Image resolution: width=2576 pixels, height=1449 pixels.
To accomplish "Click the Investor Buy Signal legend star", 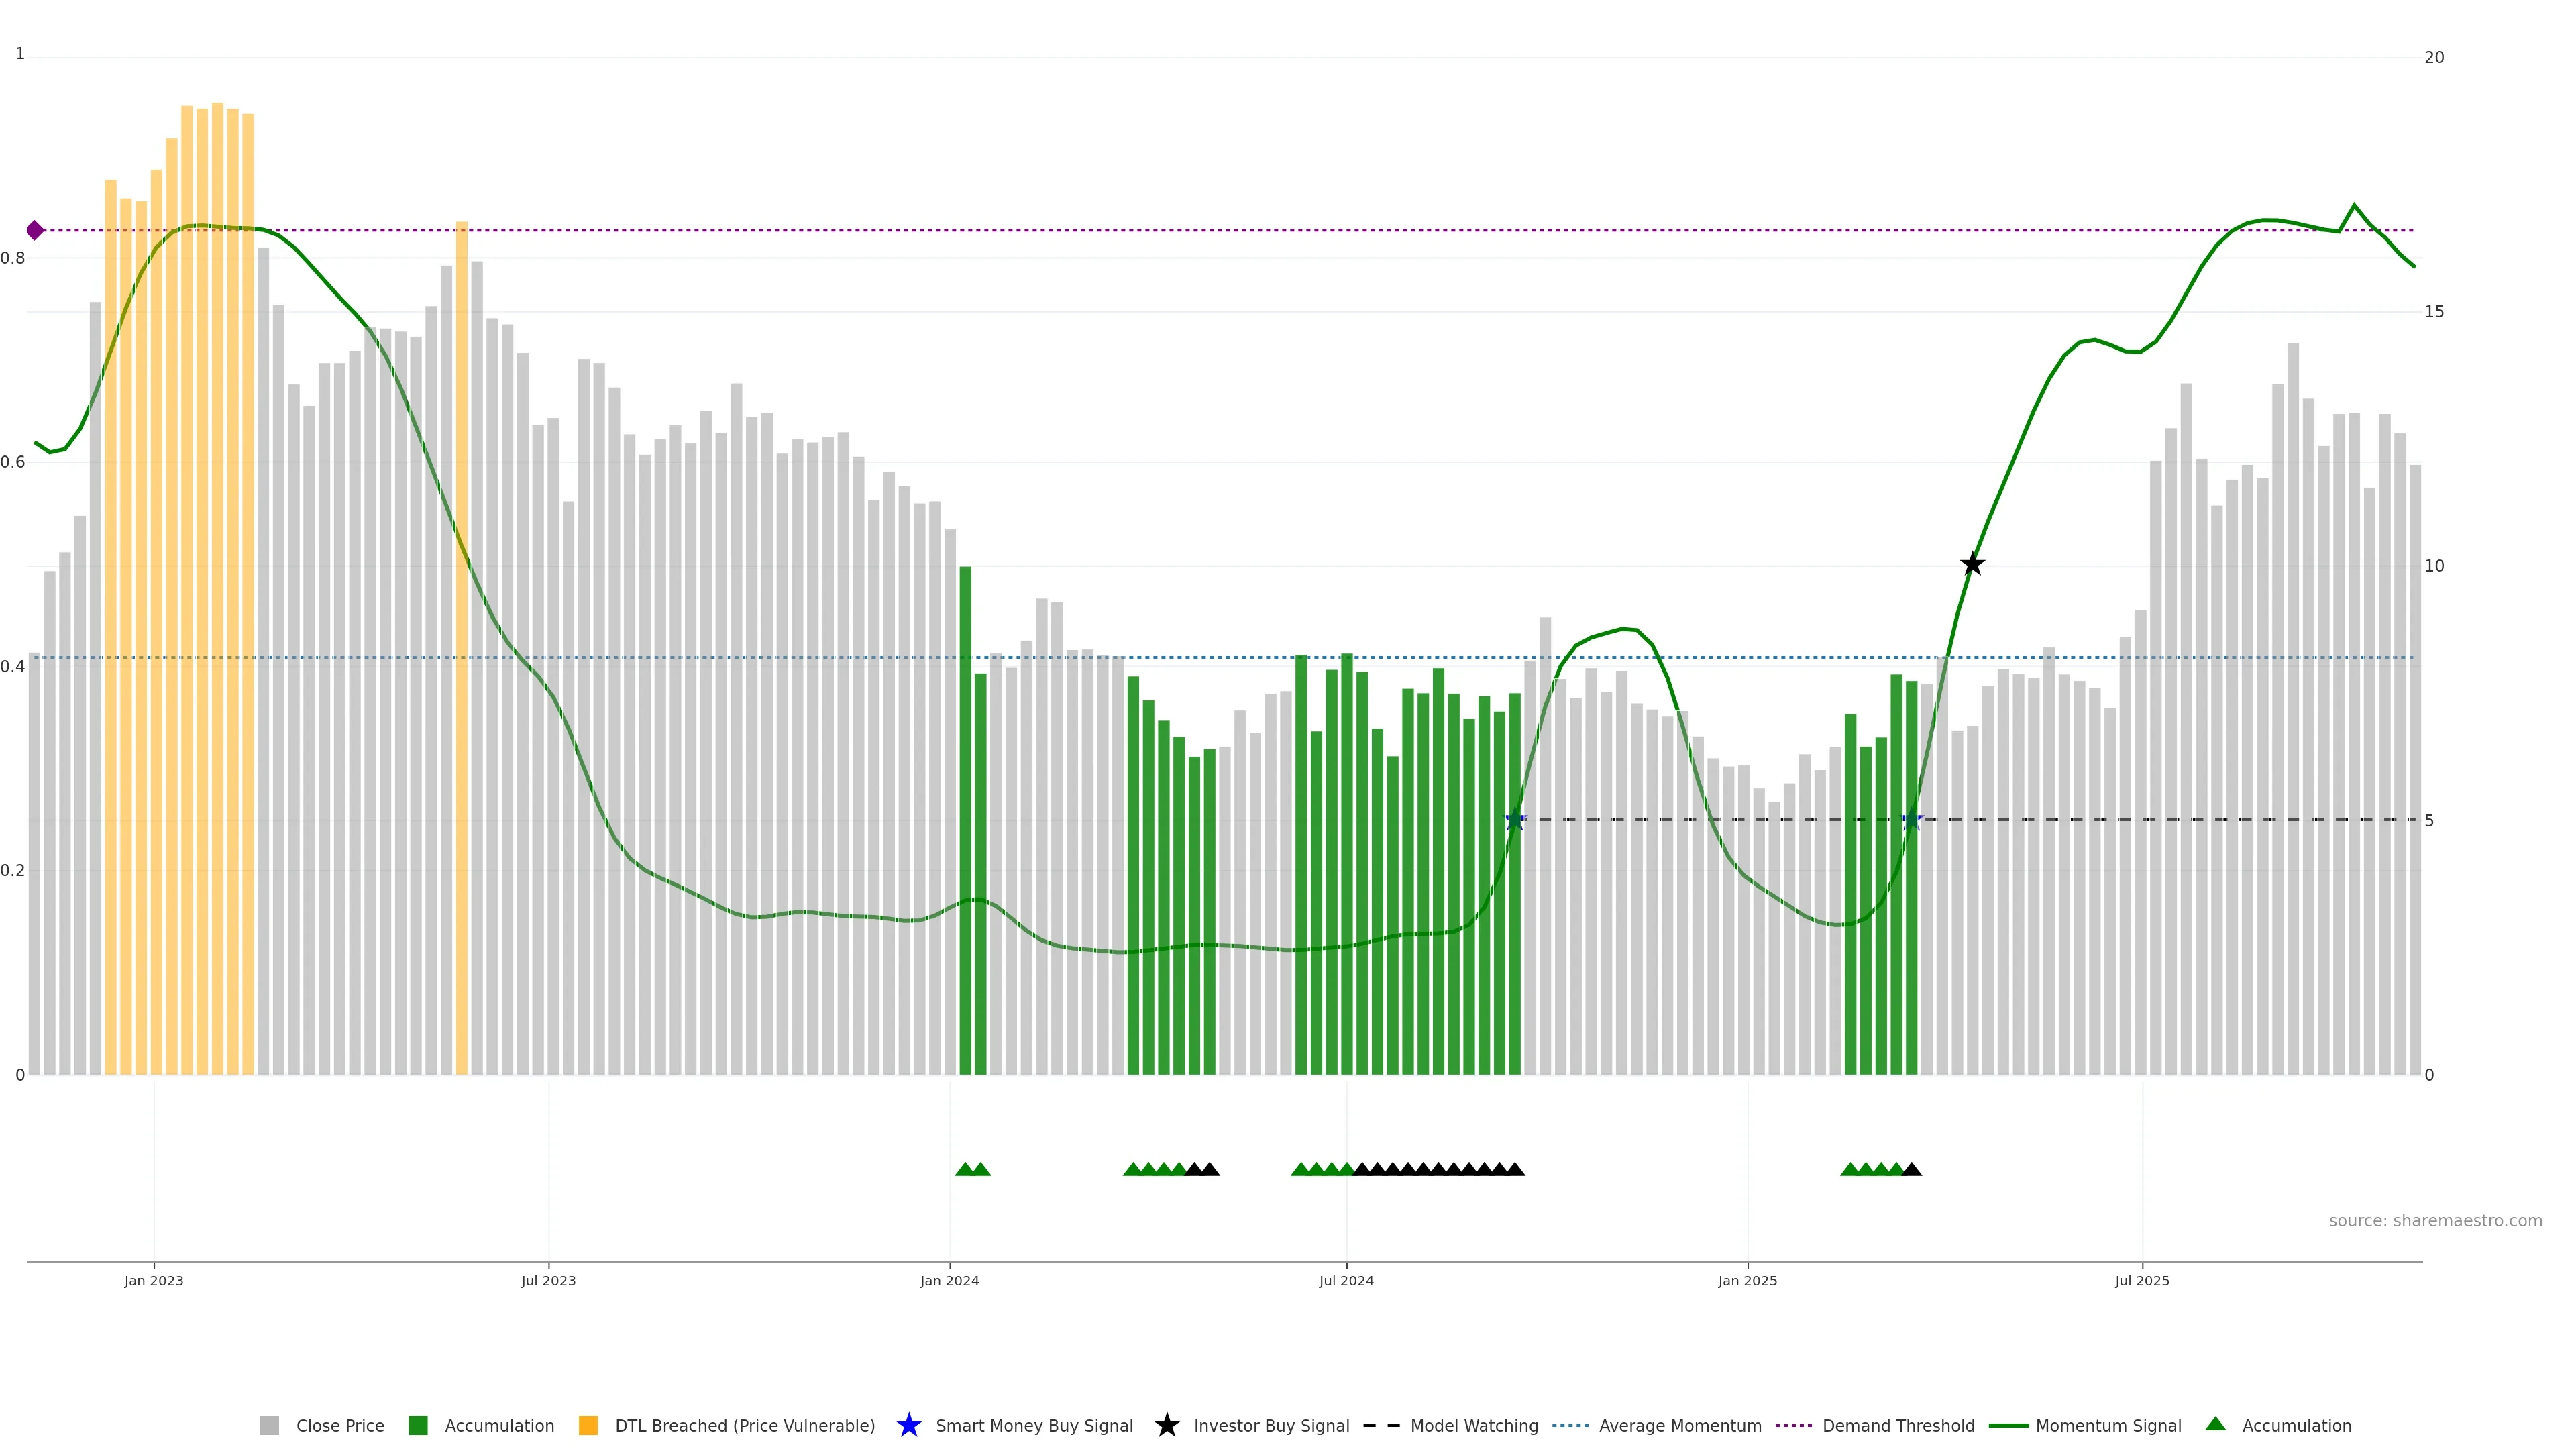I will click(1166, 1425).
